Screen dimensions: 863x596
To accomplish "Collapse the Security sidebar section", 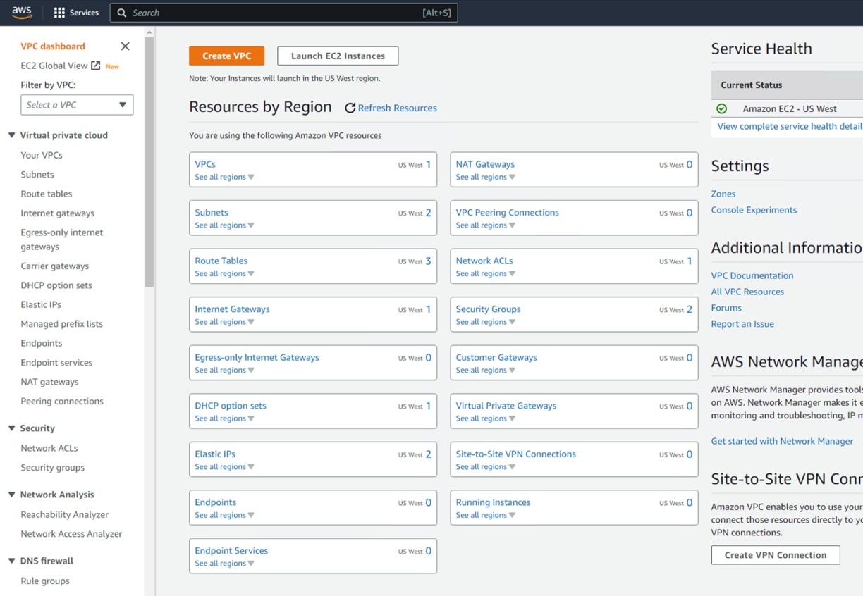I will pyautogui.click(x=11, y=428).
